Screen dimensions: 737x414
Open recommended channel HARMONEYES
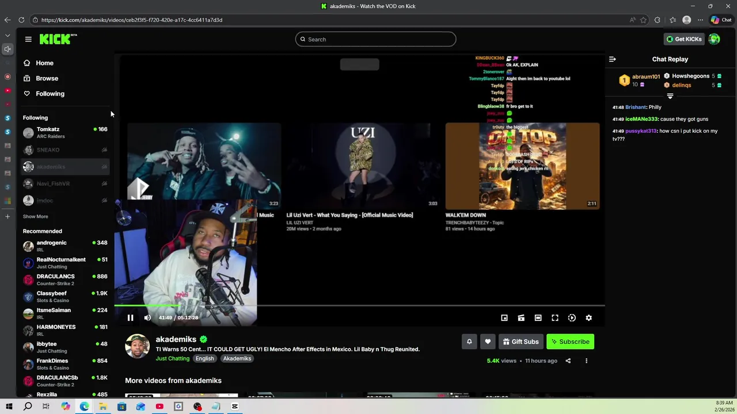[65, 330]
